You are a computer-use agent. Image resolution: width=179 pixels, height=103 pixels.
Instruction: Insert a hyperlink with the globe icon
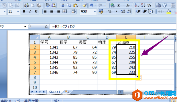[x=113, y=5]
